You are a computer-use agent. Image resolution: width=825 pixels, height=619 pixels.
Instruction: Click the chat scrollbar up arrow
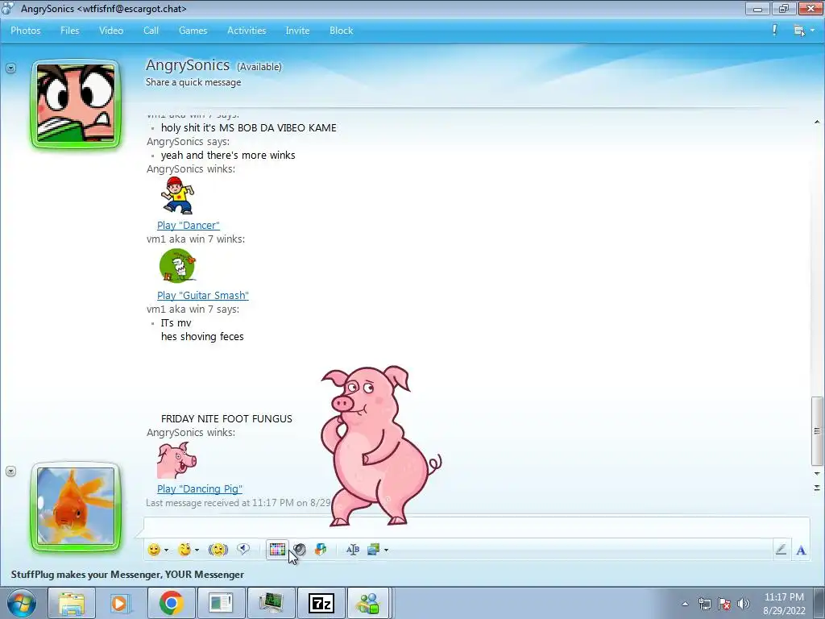[x=817, y=123]
